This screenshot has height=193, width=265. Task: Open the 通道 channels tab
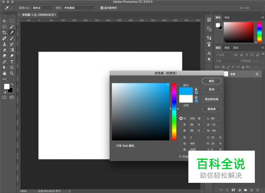tap(227, 48)
